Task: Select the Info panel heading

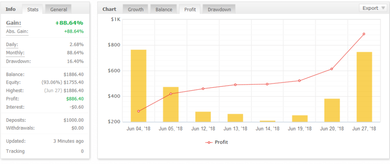Action: point(11,9)
